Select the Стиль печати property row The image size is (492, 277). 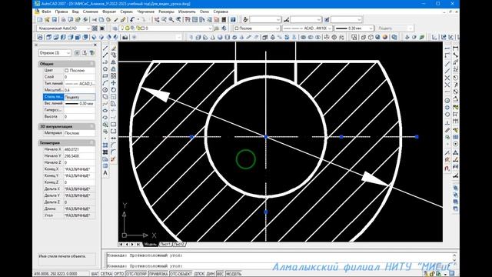click(x=69, y=97)
